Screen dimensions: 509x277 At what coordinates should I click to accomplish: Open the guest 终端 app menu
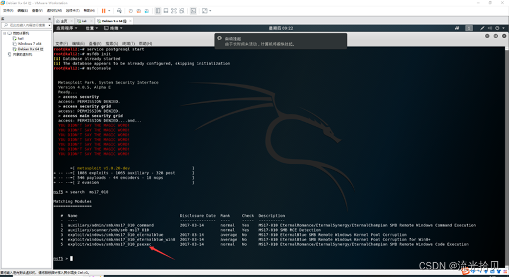[x=113, y=28]
